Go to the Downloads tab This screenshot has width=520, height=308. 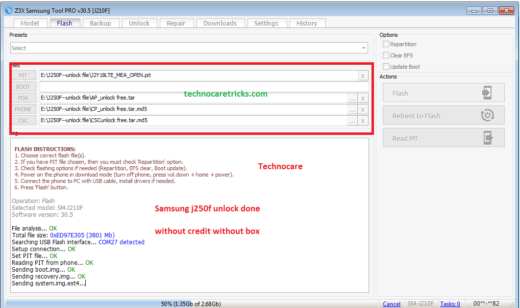click(x=220, y=23)
